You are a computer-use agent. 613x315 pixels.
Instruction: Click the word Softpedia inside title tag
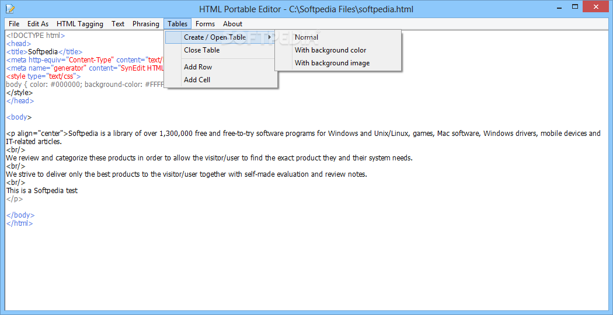click(43, 51)
